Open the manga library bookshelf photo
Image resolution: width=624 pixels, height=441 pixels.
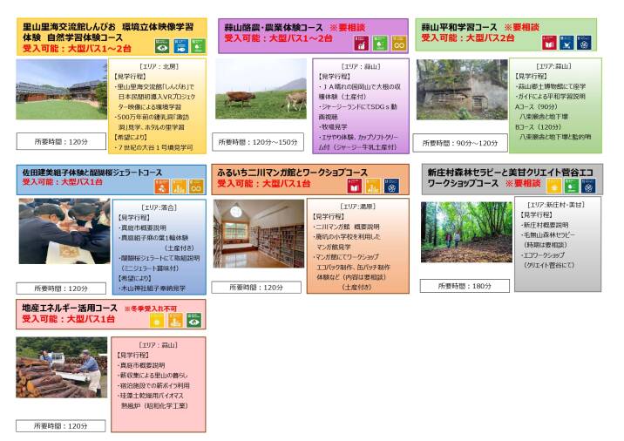pos(259,233)
